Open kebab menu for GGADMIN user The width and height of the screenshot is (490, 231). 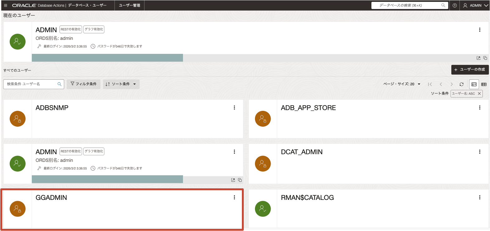[234, 197]
